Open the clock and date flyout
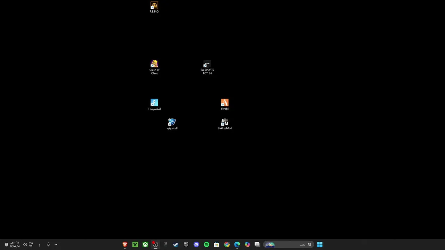Screen dimensions: 445x250 point(15,245)
